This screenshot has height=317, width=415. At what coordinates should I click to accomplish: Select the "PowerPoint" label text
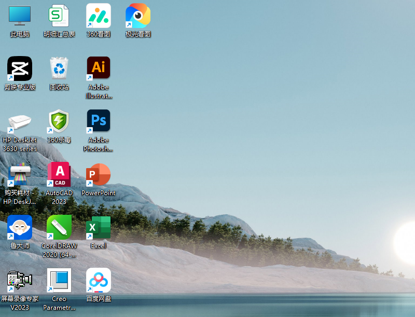tap(99, 193)
